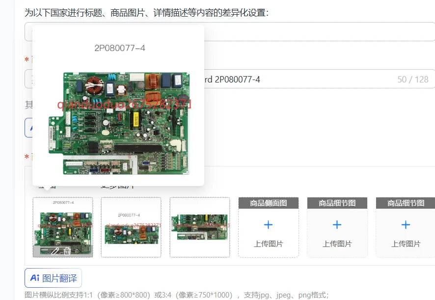Screen dimensions: 435x300
Task: Click plus icon under 商品侧面图
Action: 268,224
